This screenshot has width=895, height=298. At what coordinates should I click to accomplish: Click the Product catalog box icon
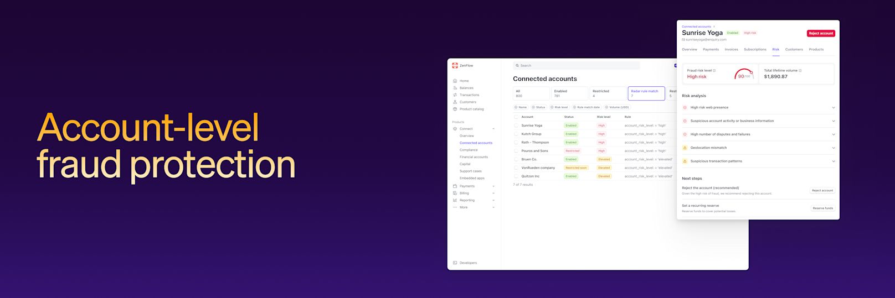(x=455, y=109)
